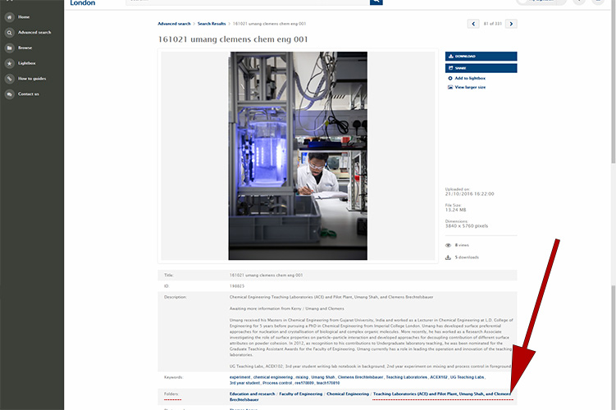Click the Download button

coord(481,57)
